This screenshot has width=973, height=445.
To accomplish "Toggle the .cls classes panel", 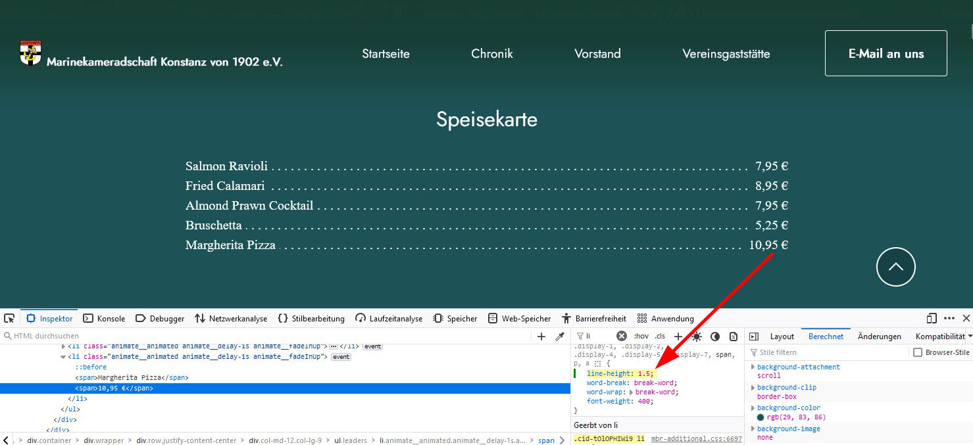I will pos(660,337).
